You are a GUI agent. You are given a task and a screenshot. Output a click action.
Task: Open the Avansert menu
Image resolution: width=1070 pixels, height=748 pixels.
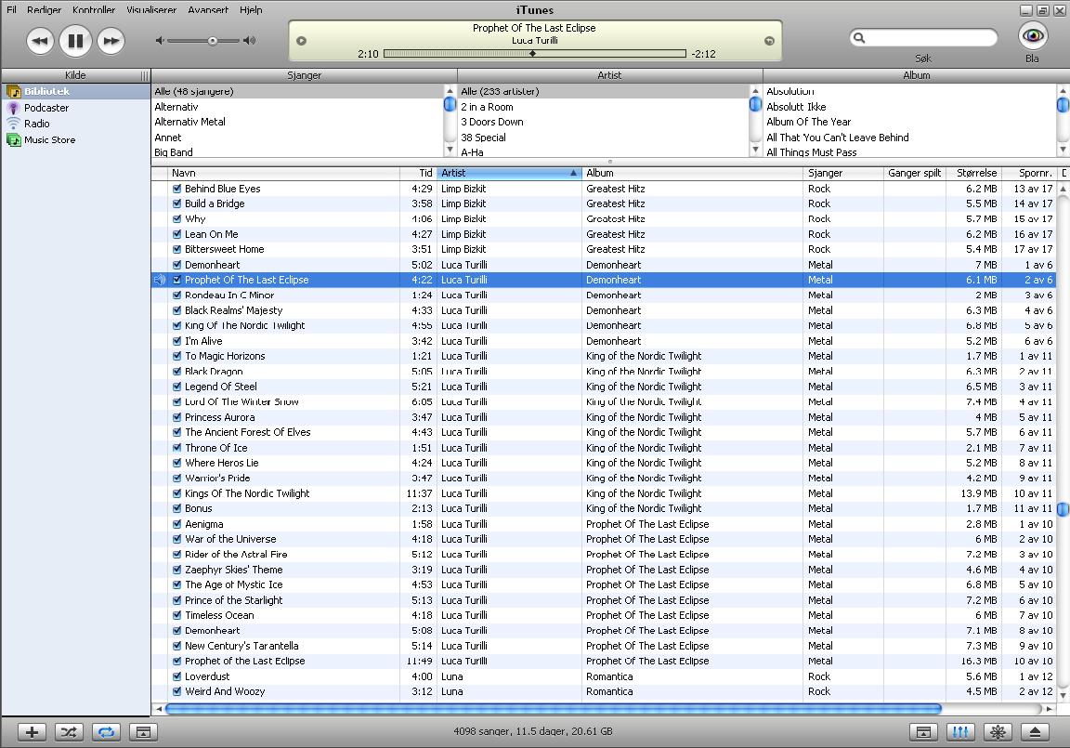coord(208,9)
